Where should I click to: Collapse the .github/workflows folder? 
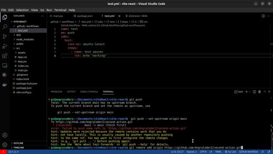[x=27, y=26]
